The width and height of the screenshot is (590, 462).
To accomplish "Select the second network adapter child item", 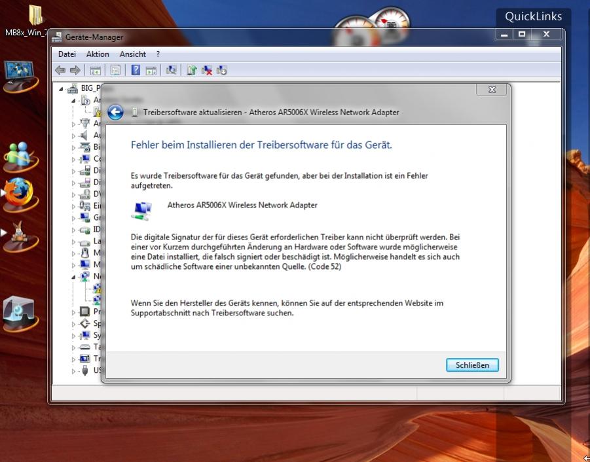I will click(97, 300).
